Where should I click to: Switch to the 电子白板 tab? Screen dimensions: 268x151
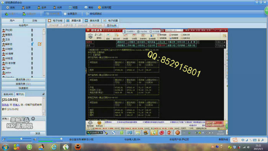click(56, 21)
